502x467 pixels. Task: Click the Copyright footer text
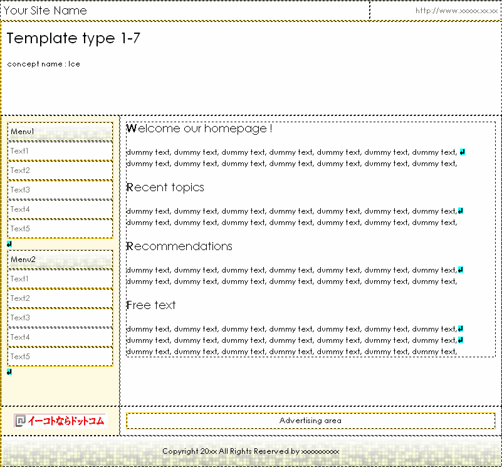point(251,451)
